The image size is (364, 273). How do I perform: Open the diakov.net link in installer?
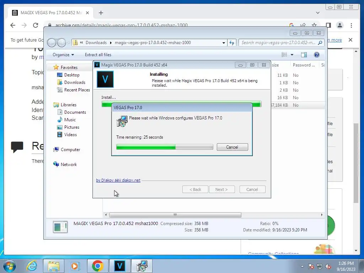click(118, 180)
